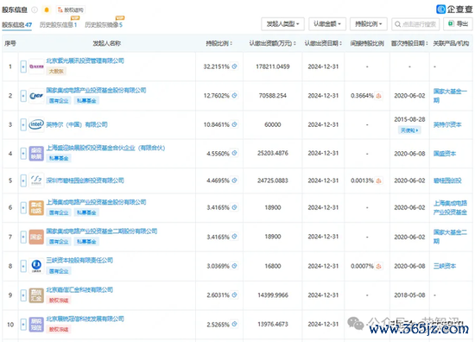475x342 pixels.
Task: Switch to the 历史股东镜像 5 tab
Action: click(x=104, y=25)
